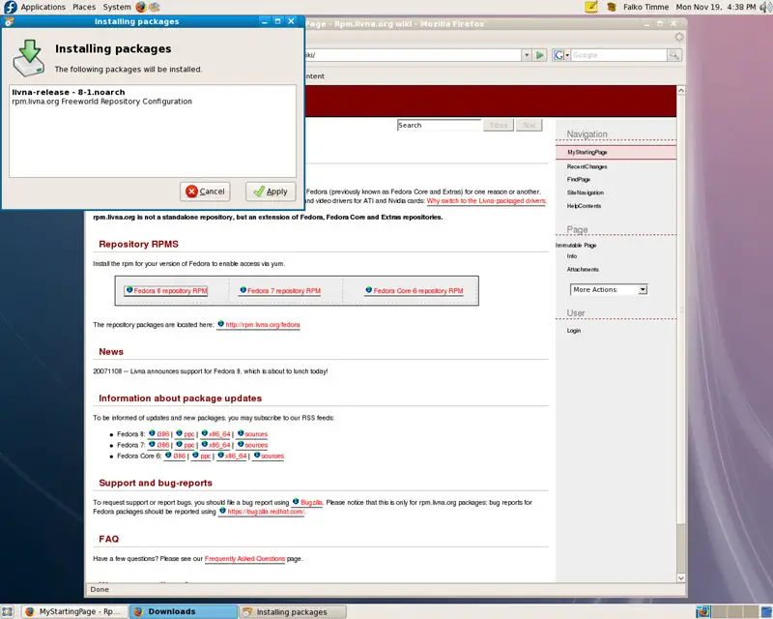Click the Firefox throbber activity icon
773x619 pixels.
tap(679, 37)
